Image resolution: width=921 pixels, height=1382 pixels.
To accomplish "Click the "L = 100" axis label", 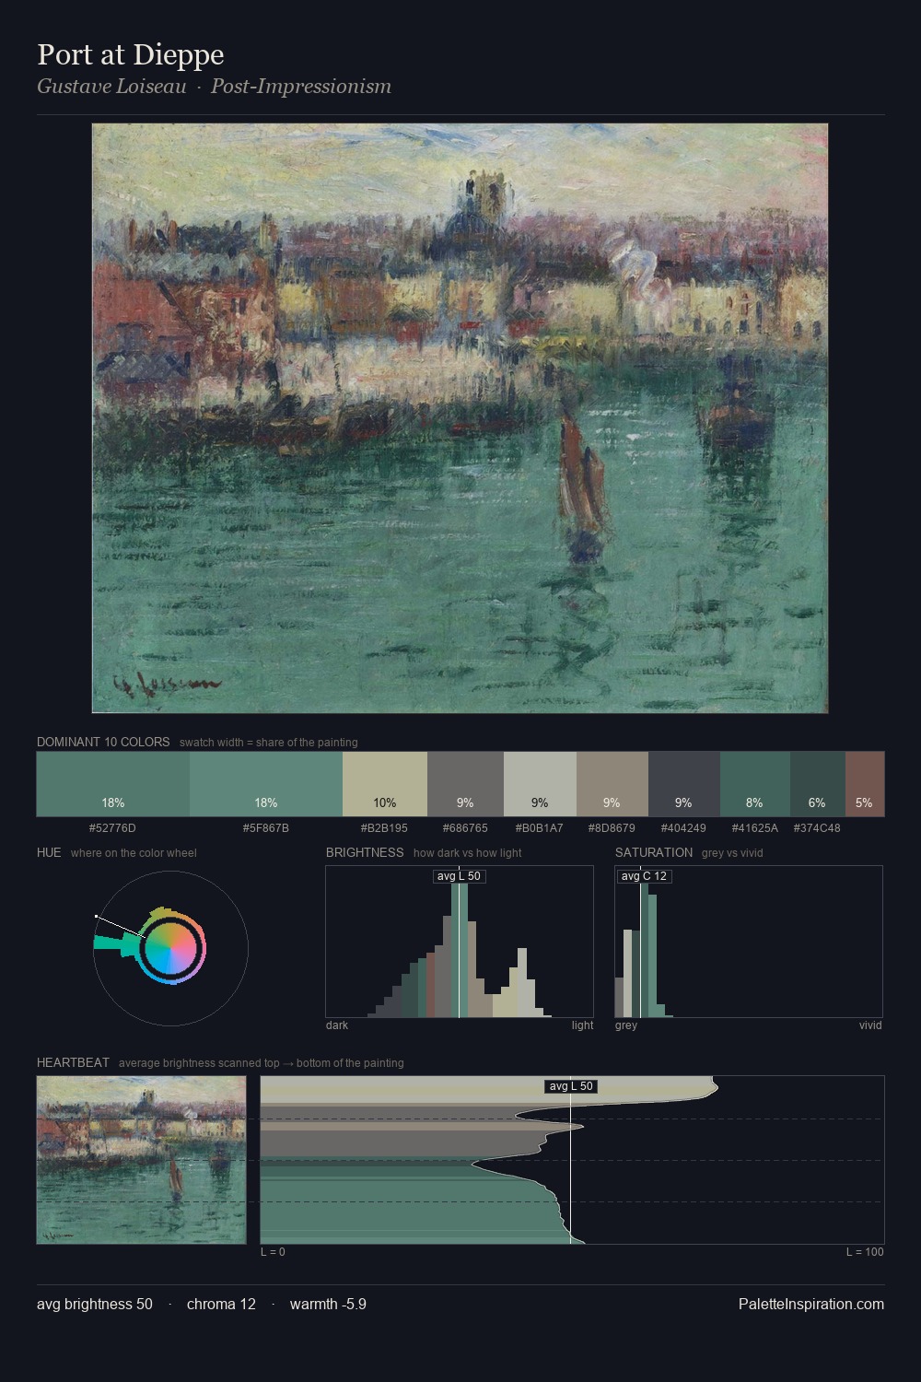I will 865,1252.
